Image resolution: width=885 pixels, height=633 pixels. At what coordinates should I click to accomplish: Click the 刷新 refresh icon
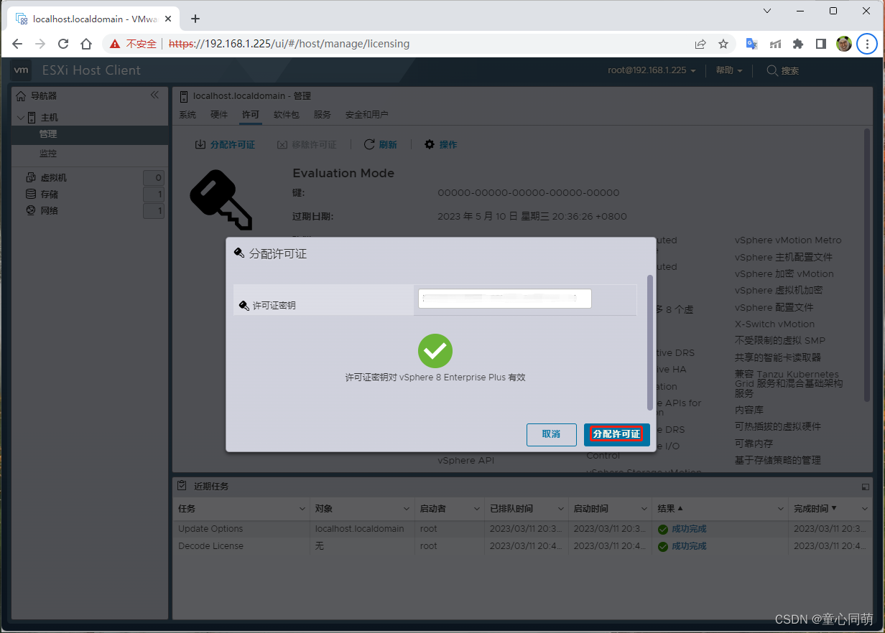380,144
